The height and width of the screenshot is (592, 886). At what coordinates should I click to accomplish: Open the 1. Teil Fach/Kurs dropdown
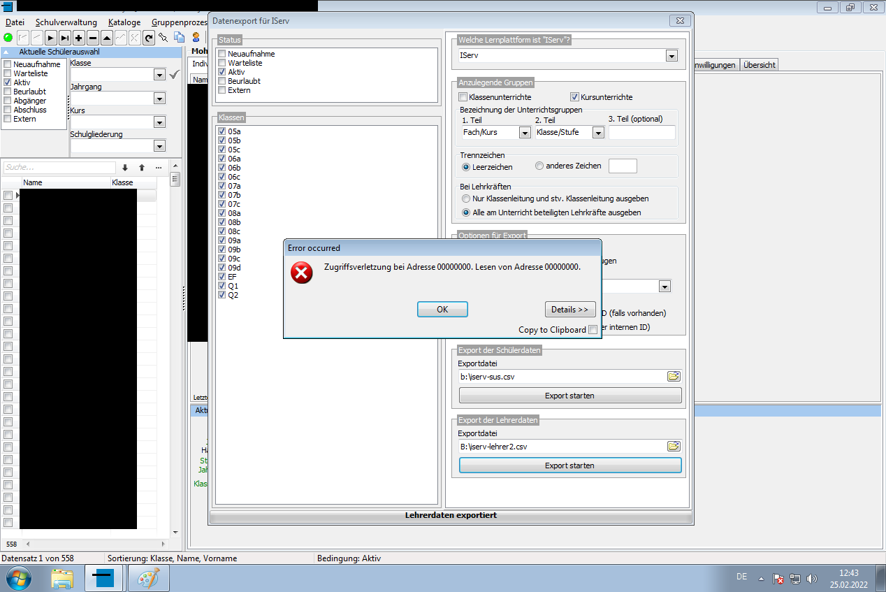525,132
